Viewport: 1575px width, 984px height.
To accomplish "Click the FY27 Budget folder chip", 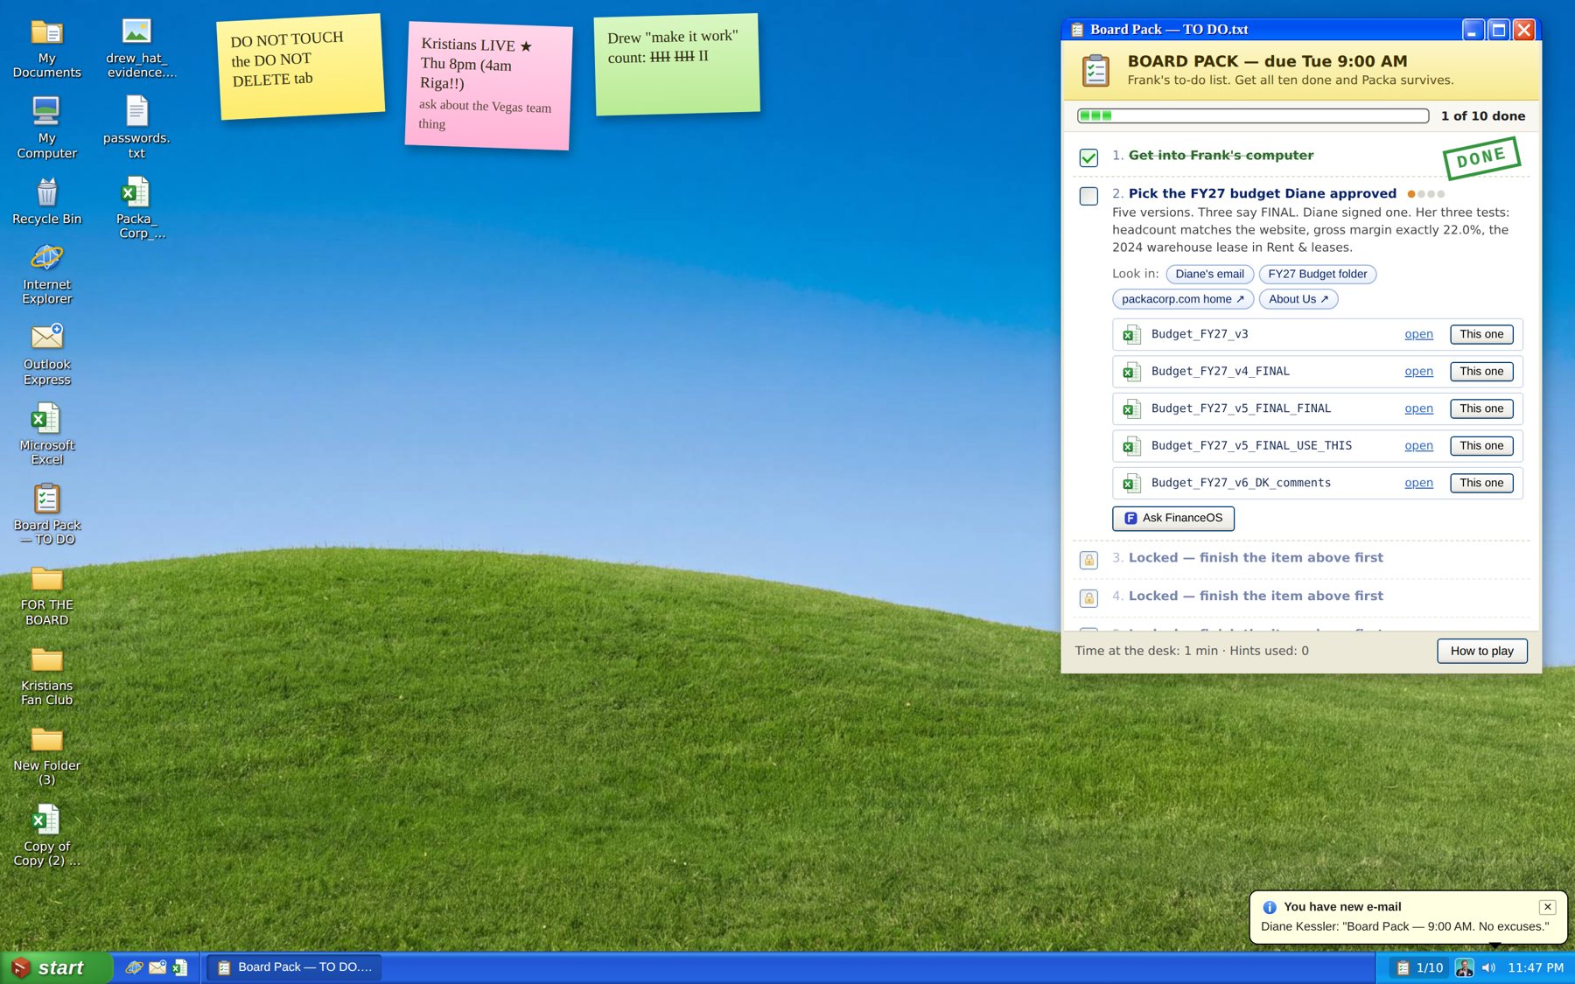I will click(x=1317, y=274).
